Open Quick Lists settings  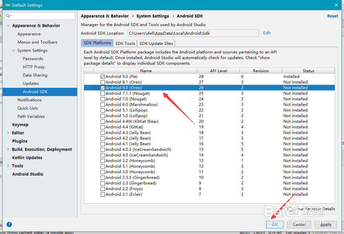tap(28, 108)
